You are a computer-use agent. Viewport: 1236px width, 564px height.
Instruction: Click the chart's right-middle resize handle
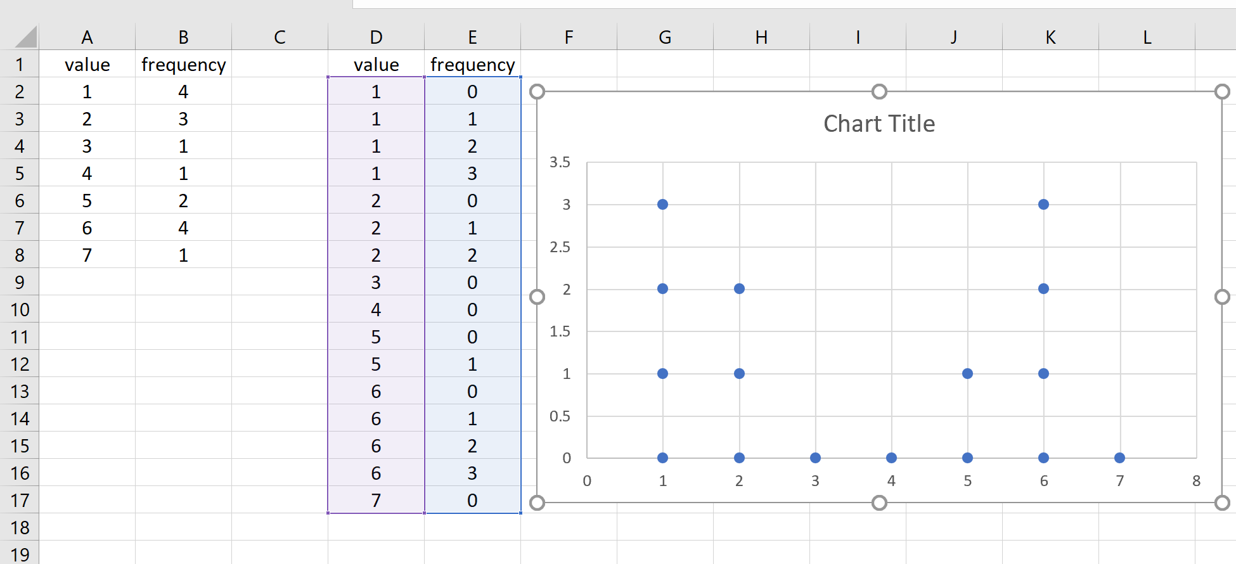click(1222, 297)
